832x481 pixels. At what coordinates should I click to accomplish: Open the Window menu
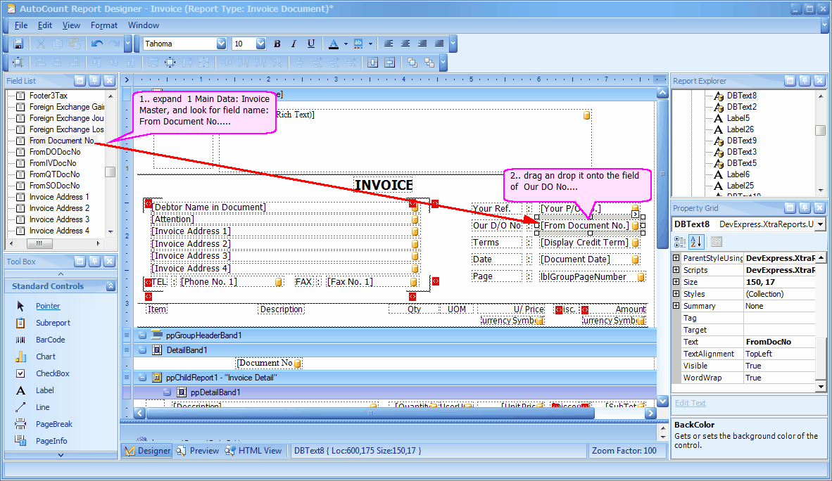144,25
